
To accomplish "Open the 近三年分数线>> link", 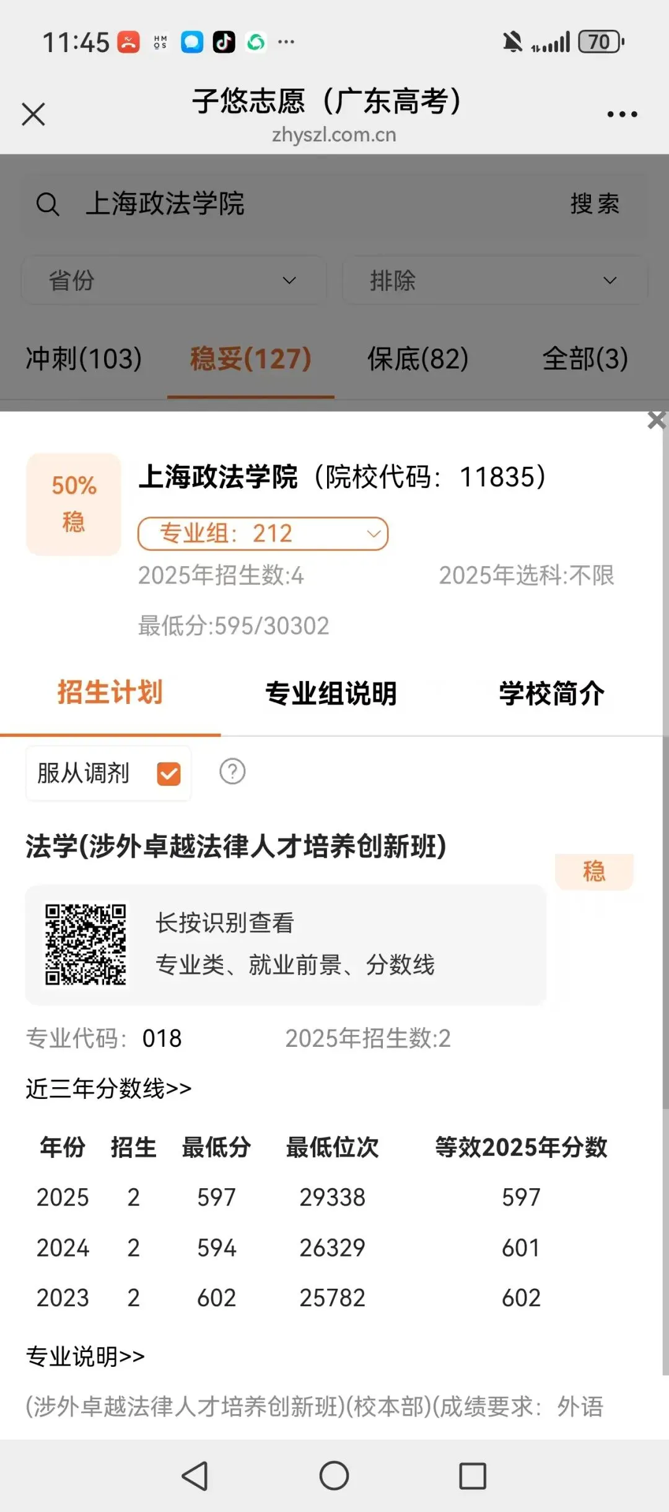I will [108, 1088].
